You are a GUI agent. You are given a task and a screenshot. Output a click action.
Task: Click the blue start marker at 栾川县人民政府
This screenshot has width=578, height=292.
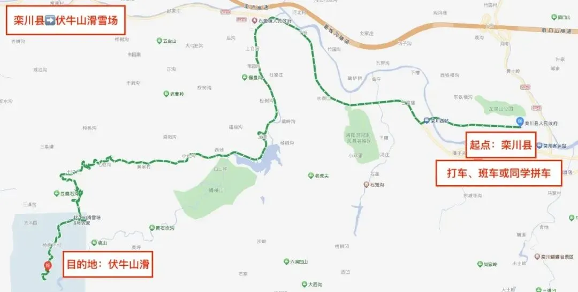click(520, 120)
